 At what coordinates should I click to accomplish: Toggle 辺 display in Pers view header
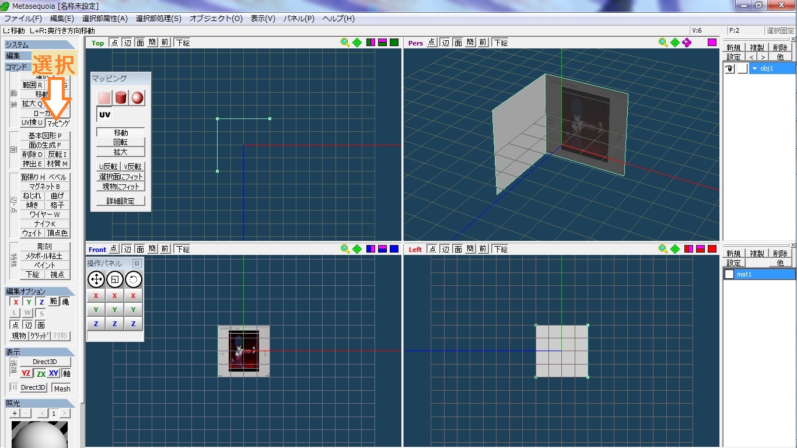click(445, 43)
